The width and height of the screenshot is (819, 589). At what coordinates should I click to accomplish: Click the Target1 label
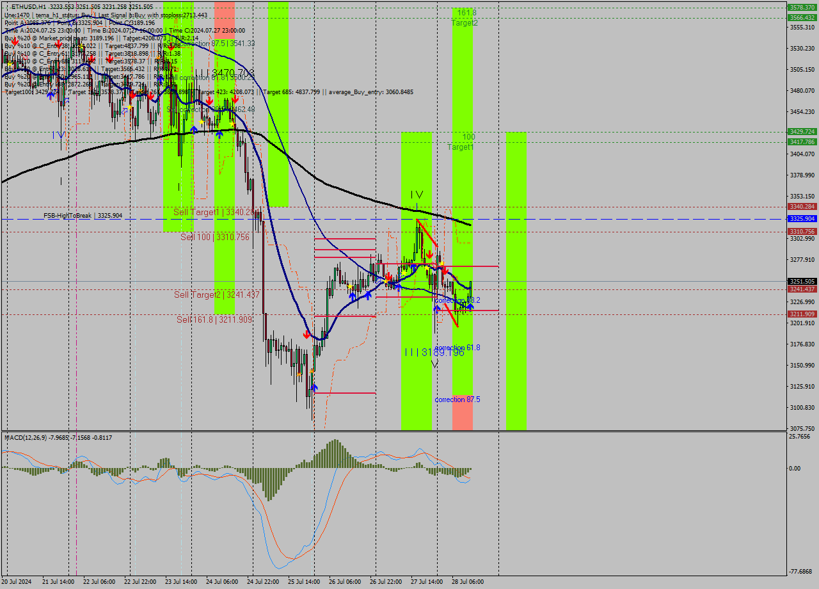tap(461, 147)
